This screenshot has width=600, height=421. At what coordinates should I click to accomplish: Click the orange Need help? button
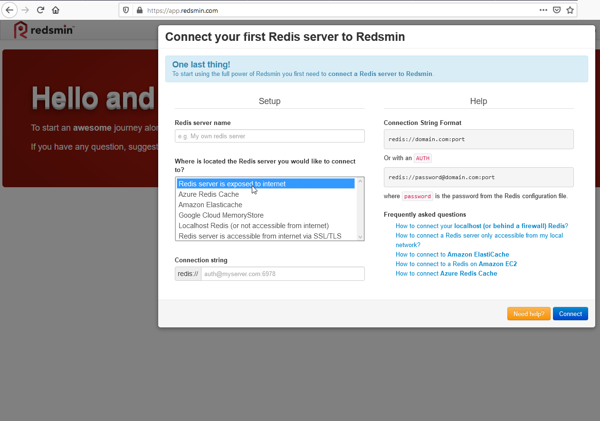tap(529, 314)
